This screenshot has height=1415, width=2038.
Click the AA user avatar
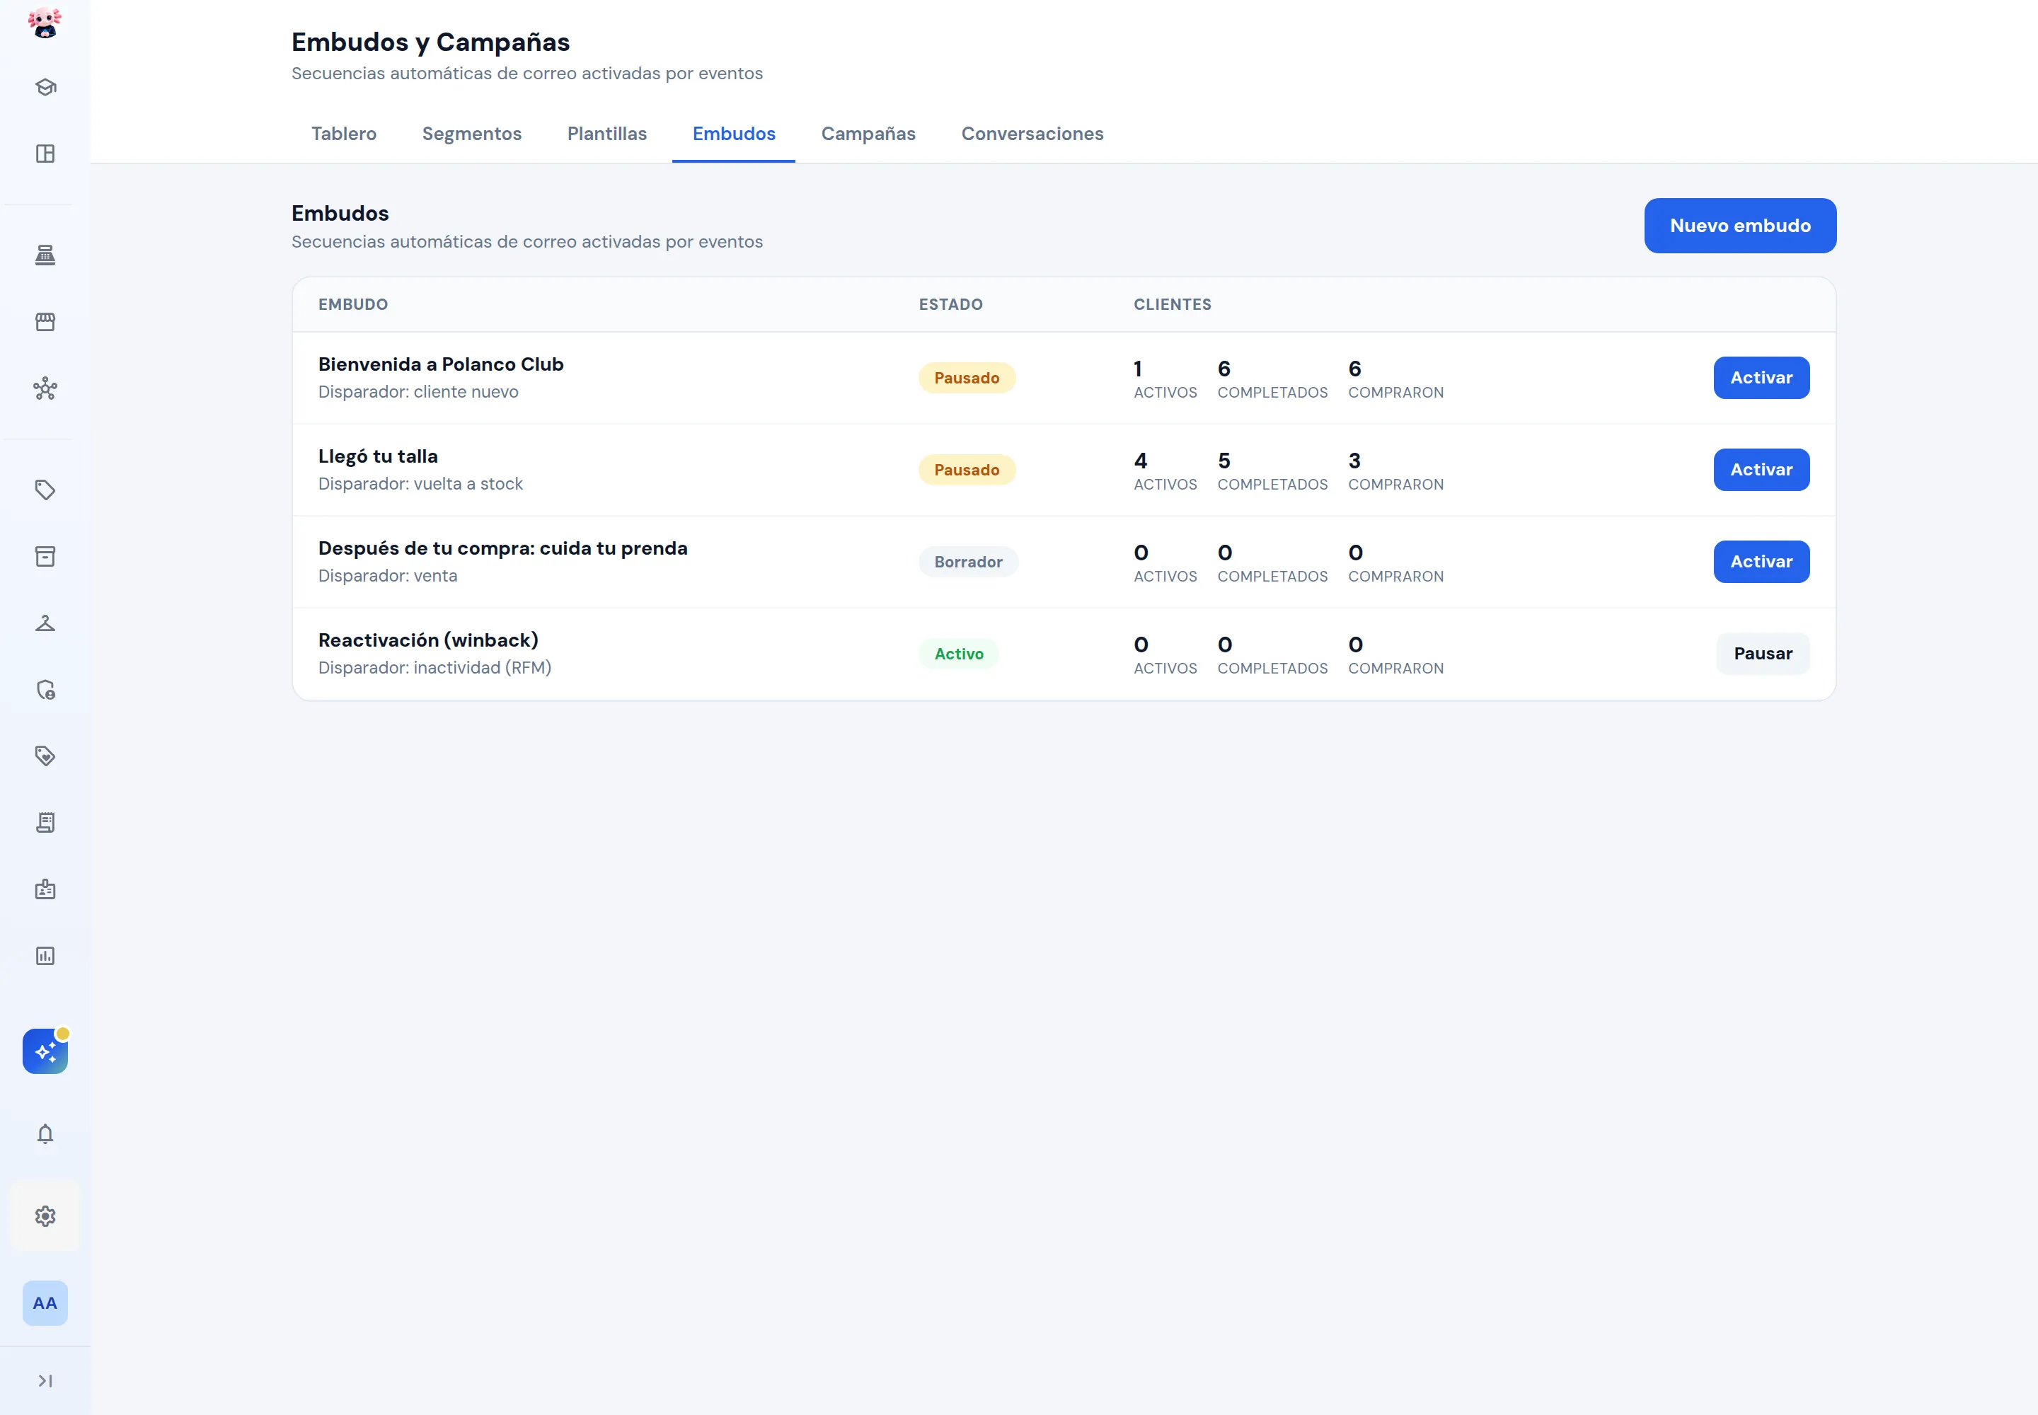pos(45,1303)
